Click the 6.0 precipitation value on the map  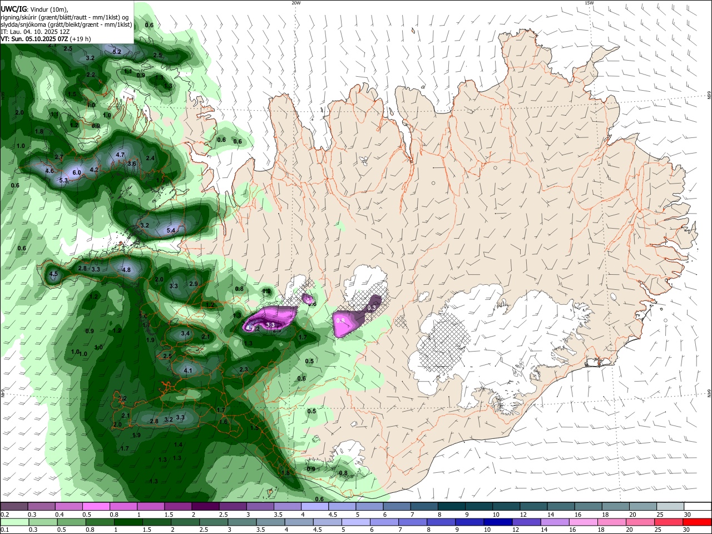click(77, 173)
